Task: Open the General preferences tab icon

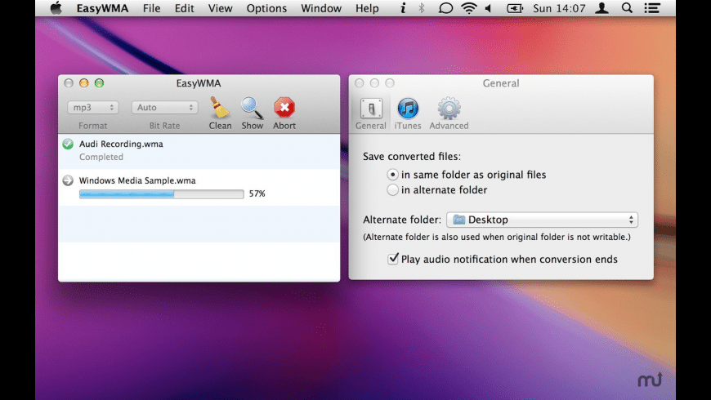Action: coord(371,109)
